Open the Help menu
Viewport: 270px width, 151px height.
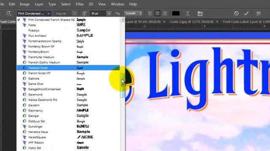point(133,4)
